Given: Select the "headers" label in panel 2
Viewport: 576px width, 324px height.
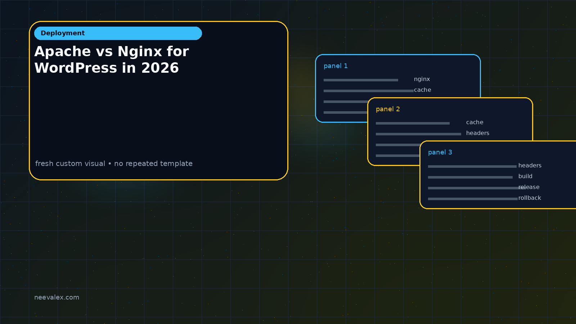Looking at the screenshot, I should click(478, 133).
